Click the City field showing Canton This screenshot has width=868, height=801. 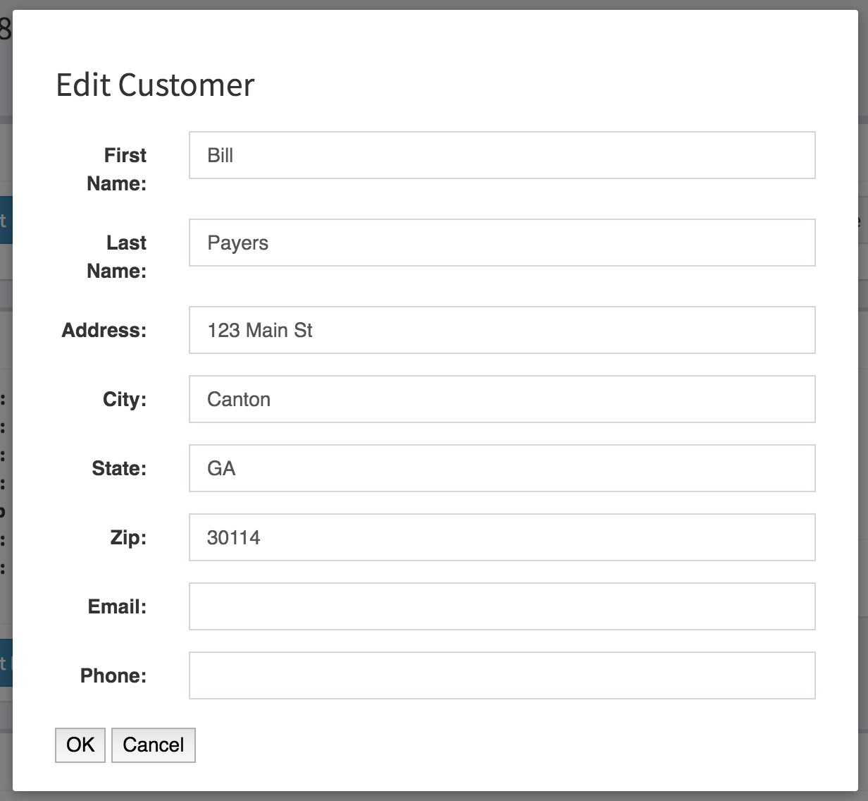502,399
